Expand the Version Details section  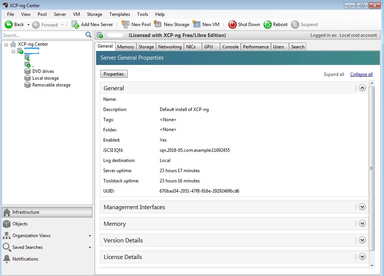362,240
